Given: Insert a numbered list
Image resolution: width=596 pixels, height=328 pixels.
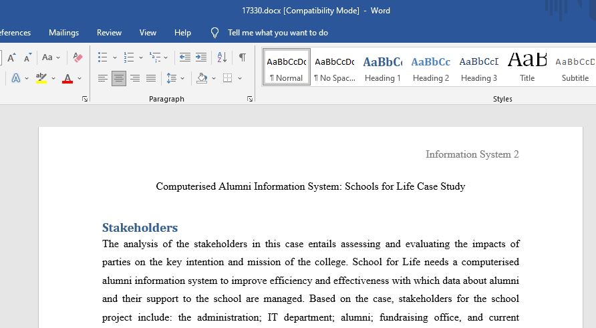Looking at the screenshot, I should tap(129, 57).
